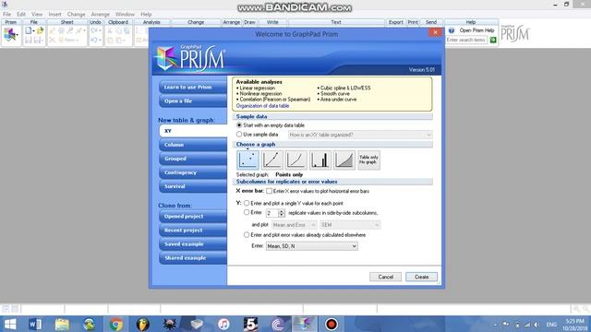This screenshot has height=332, width=591.
Task: Open the Edit menu
Action: 21,15
